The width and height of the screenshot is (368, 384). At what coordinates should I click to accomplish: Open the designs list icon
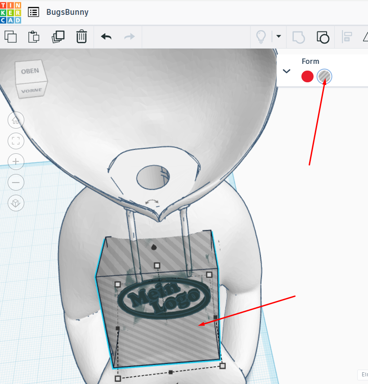pos(33,12)
